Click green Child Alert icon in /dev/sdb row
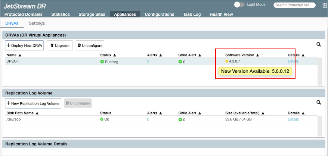328x156 pixels. [x=180, y=119]
